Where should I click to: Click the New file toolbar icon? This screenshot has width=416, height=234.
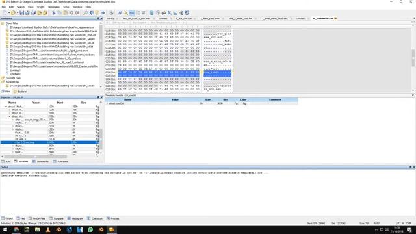5,13
